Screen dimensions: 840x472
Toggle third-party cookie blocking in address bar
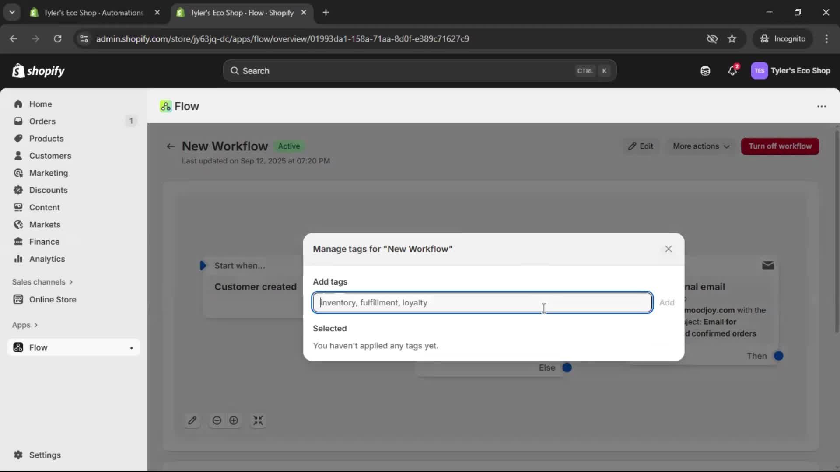[x=712, y=38]
